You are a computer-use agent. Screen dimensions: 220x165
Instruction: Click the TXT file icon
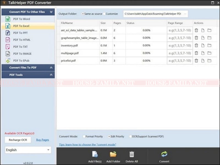(x=8, y=47)
